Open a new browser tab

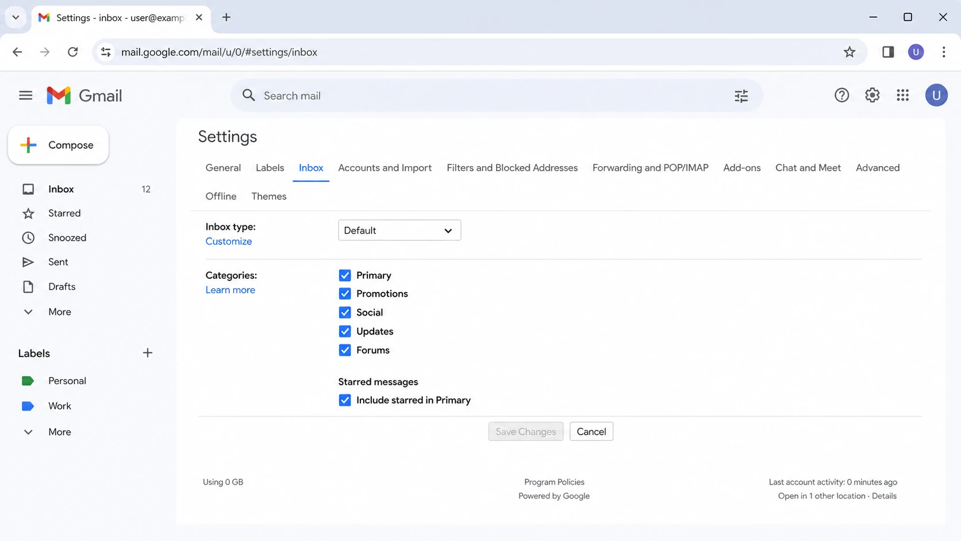tap(226, 17)
